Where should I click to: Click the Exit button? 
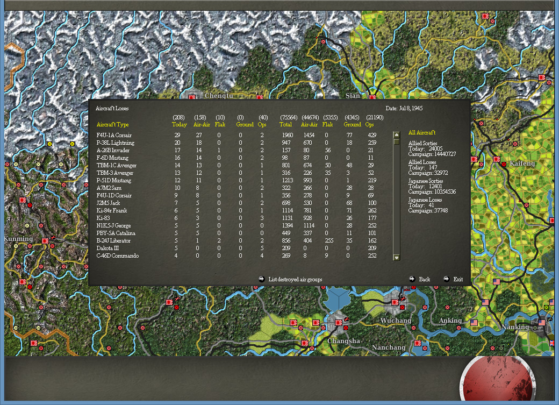[x=458, y=279]
